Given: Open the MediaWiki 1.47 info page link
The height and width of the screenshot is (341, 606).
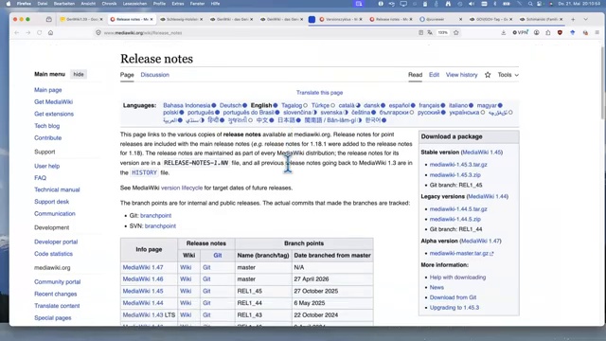Looking at the screenshot, I should tap(143, 267).
